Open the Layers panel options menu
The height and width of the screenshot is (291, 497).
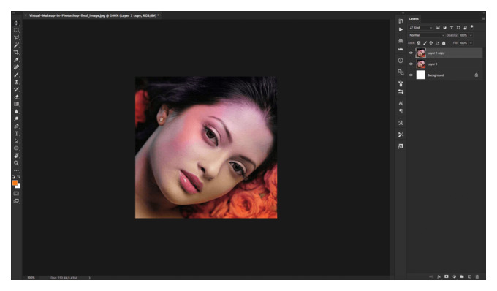point(483,19)
